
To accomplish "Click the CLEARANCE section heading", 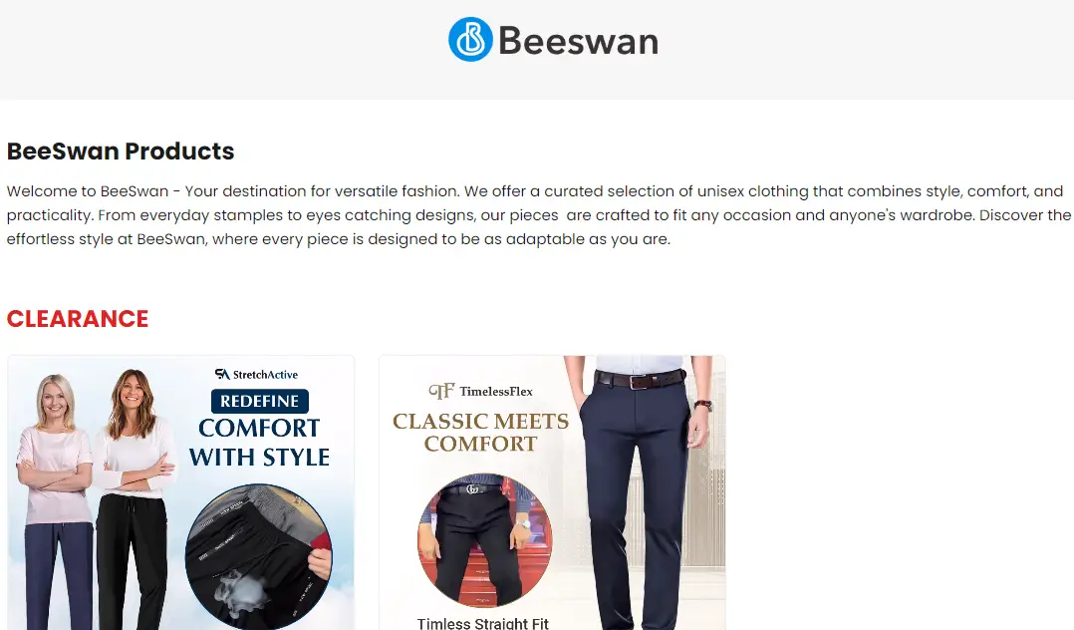I will click(x=78, y=319).
